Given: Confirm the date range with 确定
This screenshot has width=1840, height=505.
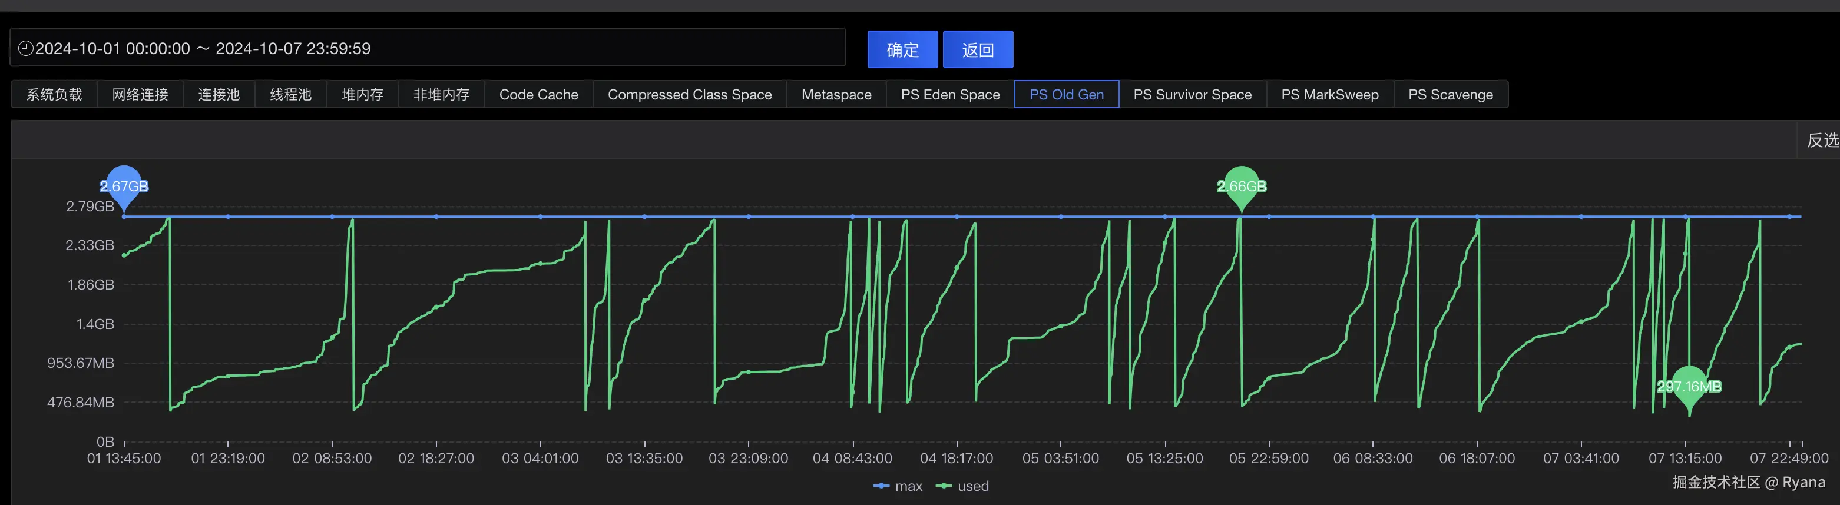Looking at the screenshot, I should 902,49.
